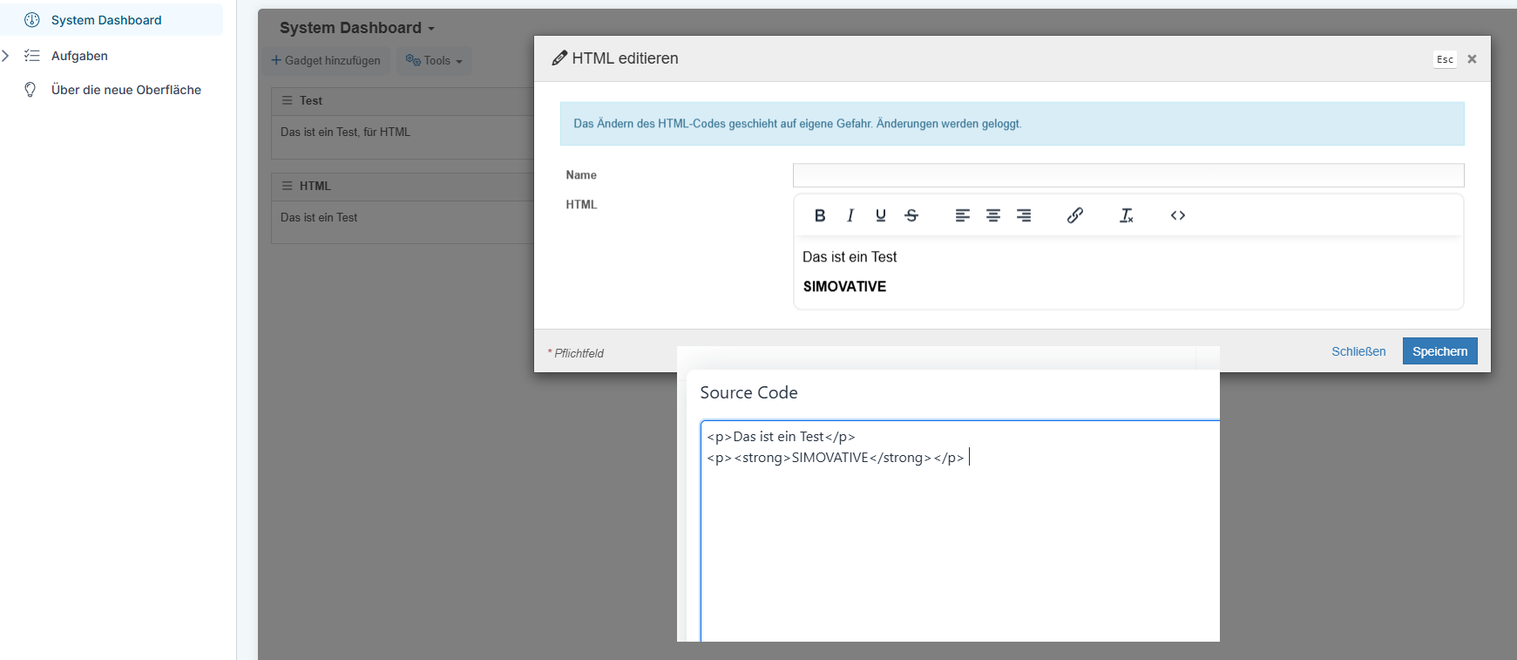Align text right in editor toolbar
This screenshot has width=1517, height=660.
coord(1024,215)
